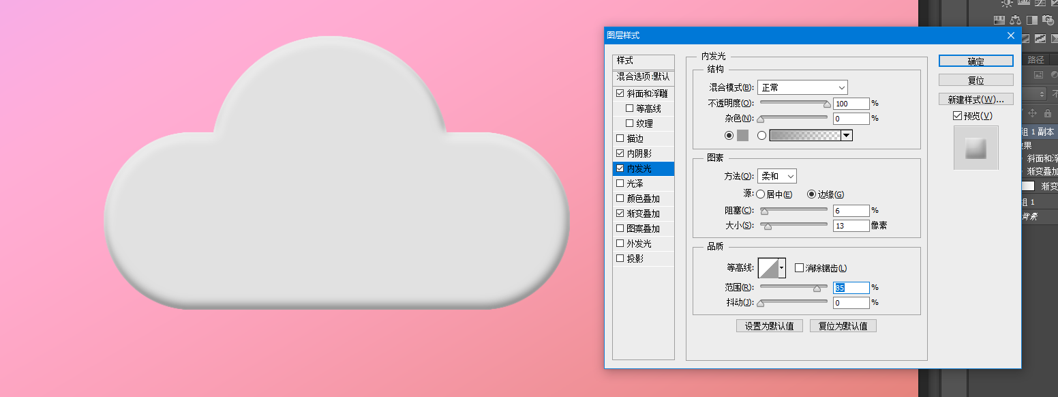Click 复位为默认值 button
Image resolution: width=1058 pixels, height=397 pixels.
(x=843, y=325)
